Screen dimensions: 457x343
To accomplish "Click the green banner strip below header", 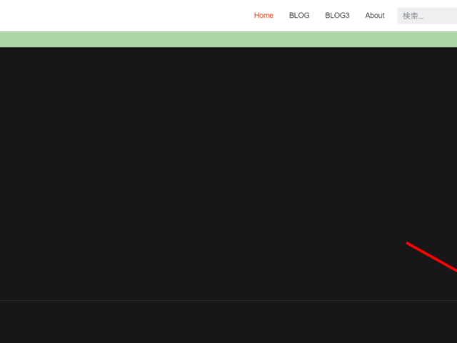I will point(228,39).
